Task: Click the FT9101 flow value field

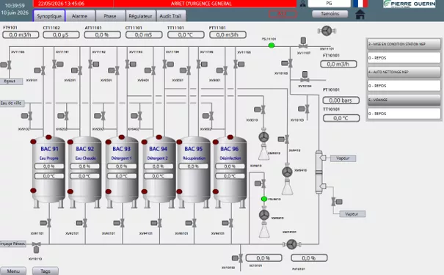Action: click(21, 34)
